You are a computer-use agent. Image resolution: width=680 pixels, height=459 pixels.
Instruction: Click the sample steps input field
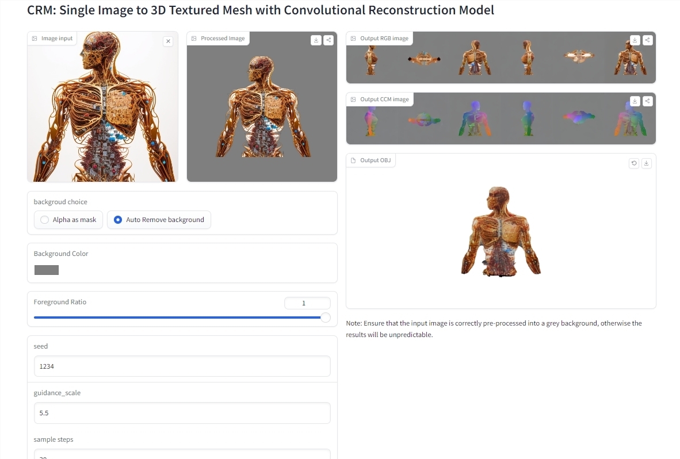(182, 454)
